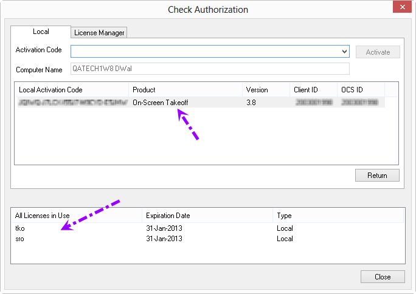The width and height of the screenshot is (416, 294).
Task: Click the Close button
Action: [383, 277]
